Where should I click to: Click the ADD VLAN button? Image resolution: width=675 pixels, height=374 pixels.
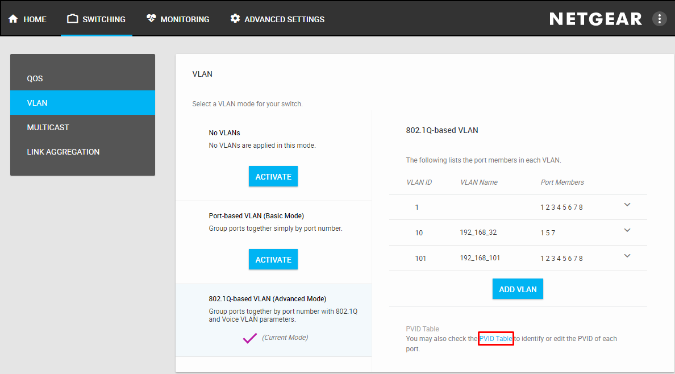(518, 289)
